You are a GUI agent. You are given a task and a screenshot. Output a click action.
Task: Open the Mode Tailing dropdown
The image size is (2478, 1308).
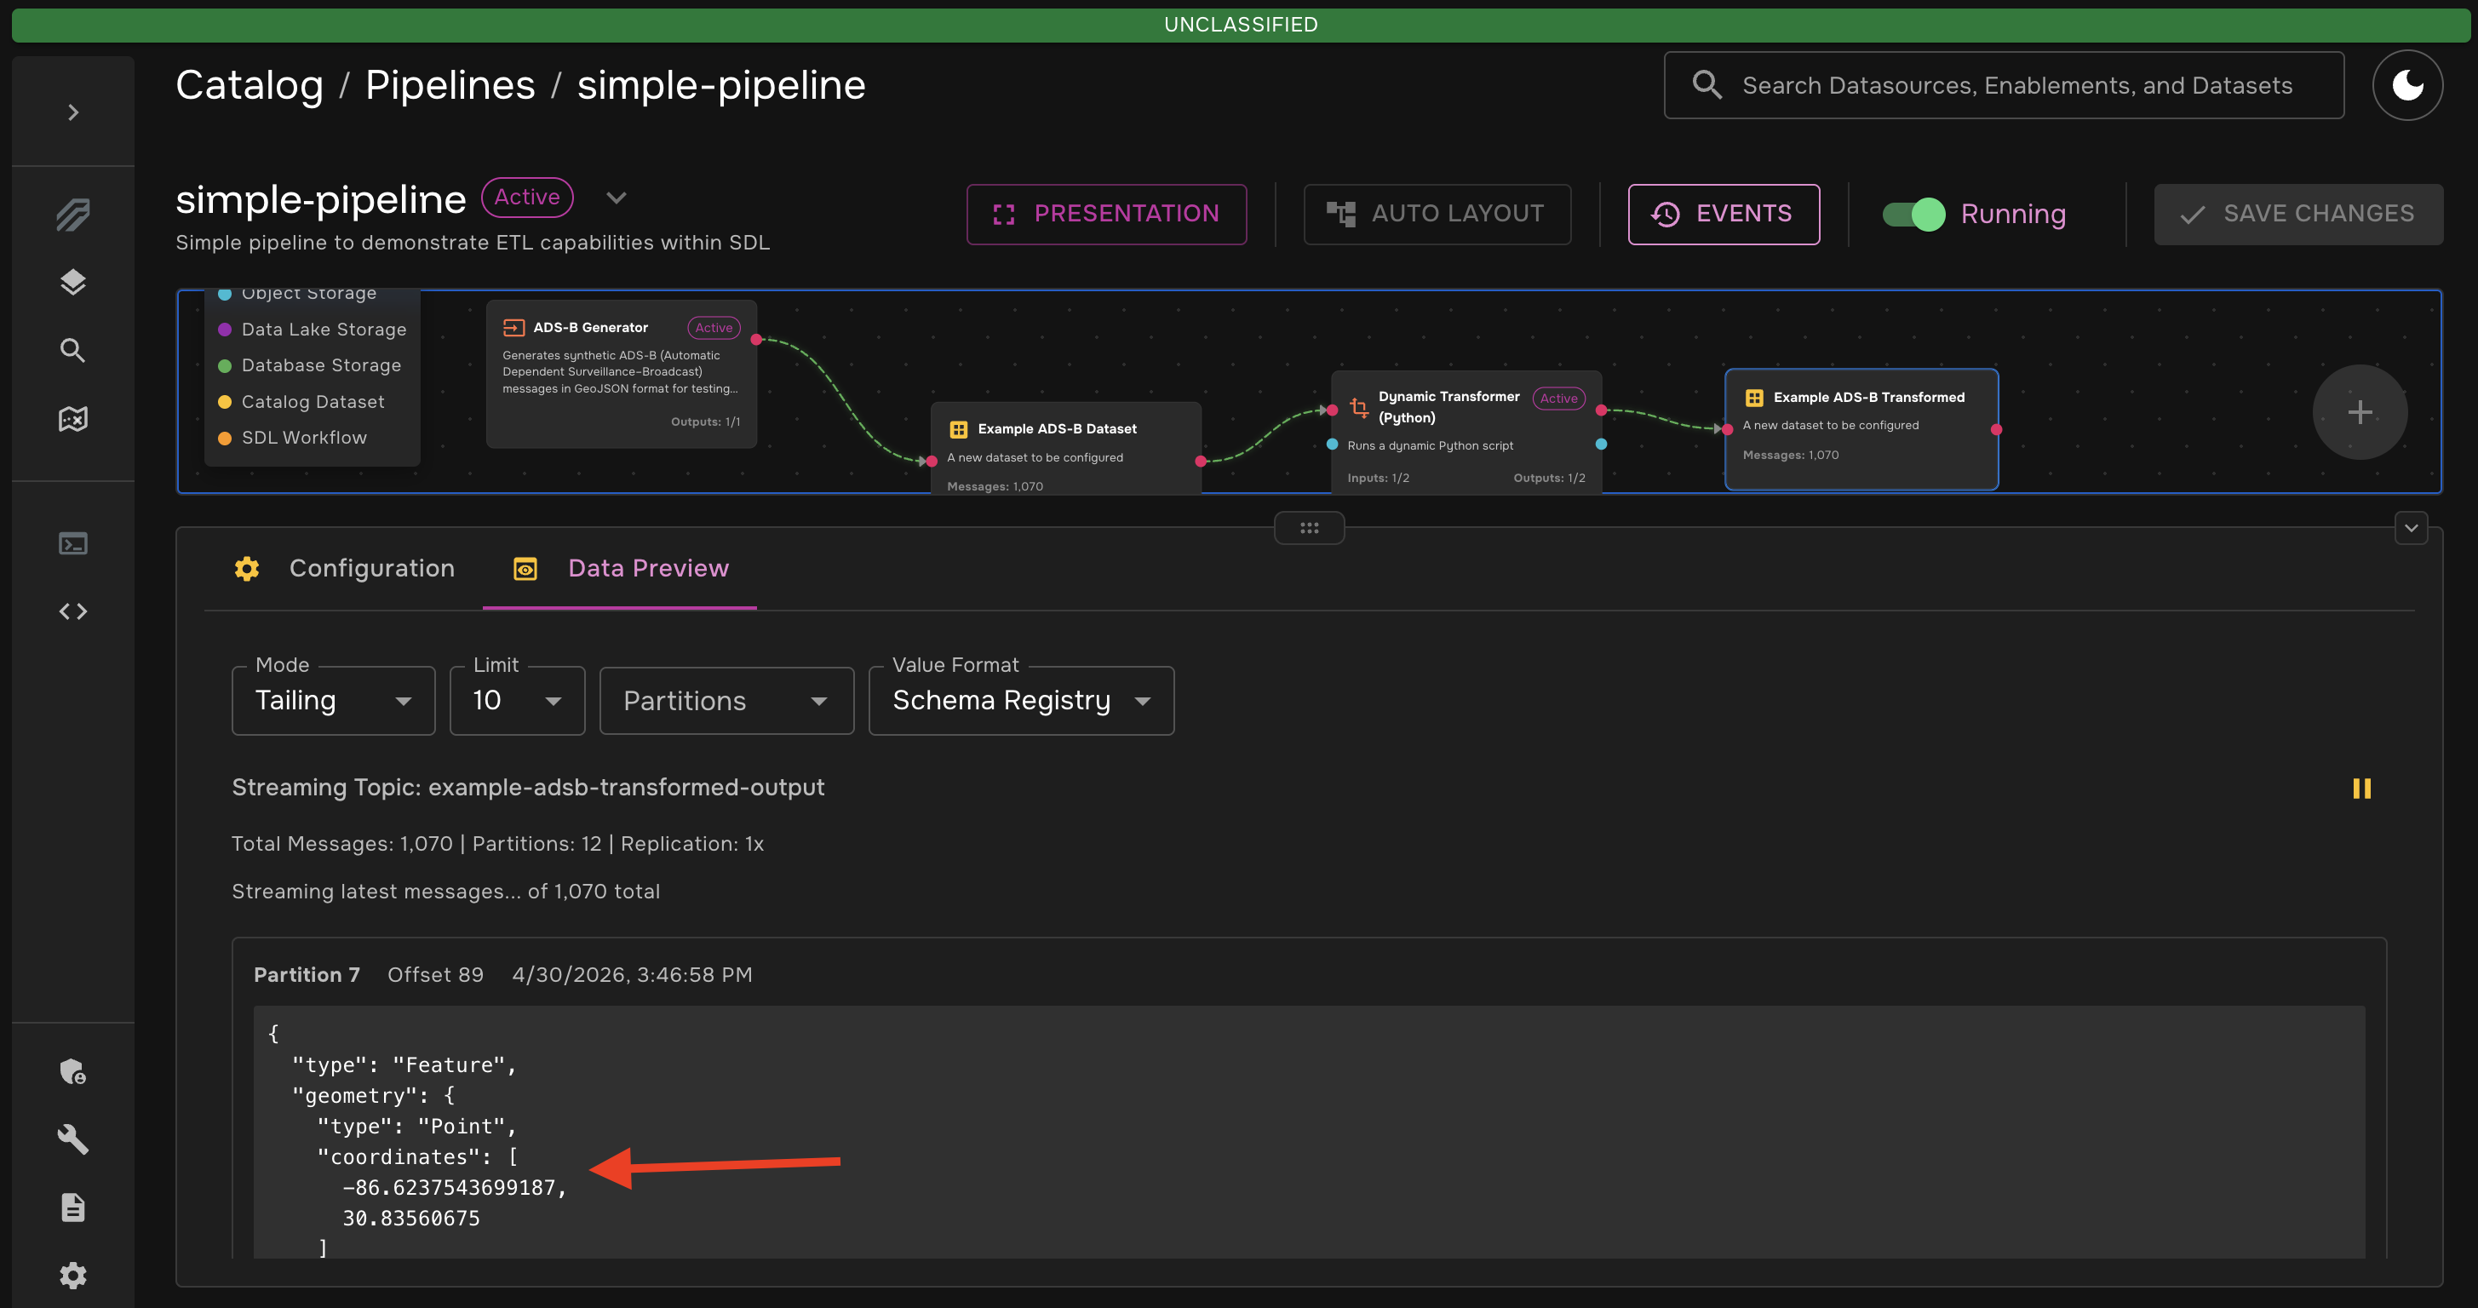point(334,700)
